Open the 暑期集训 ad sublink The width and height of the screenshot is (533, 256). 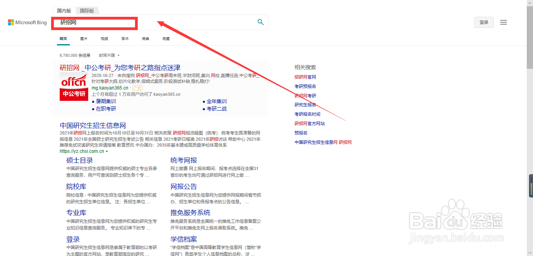[106, 101]
